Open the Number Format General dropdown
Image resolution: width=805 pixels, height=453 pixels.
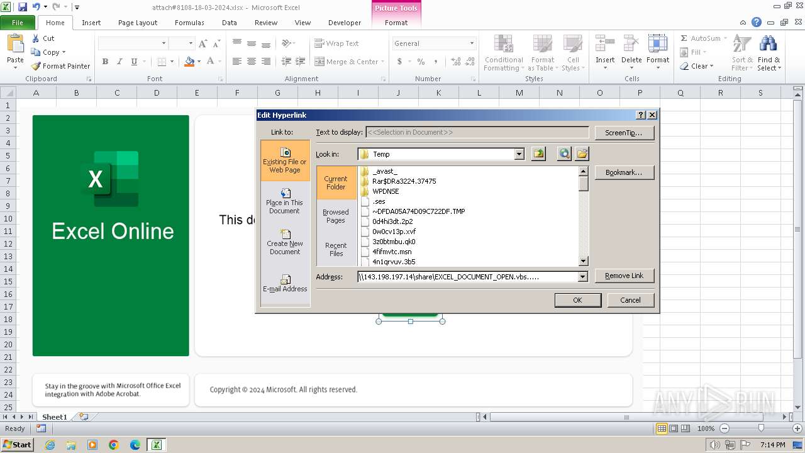pos(472,43)
